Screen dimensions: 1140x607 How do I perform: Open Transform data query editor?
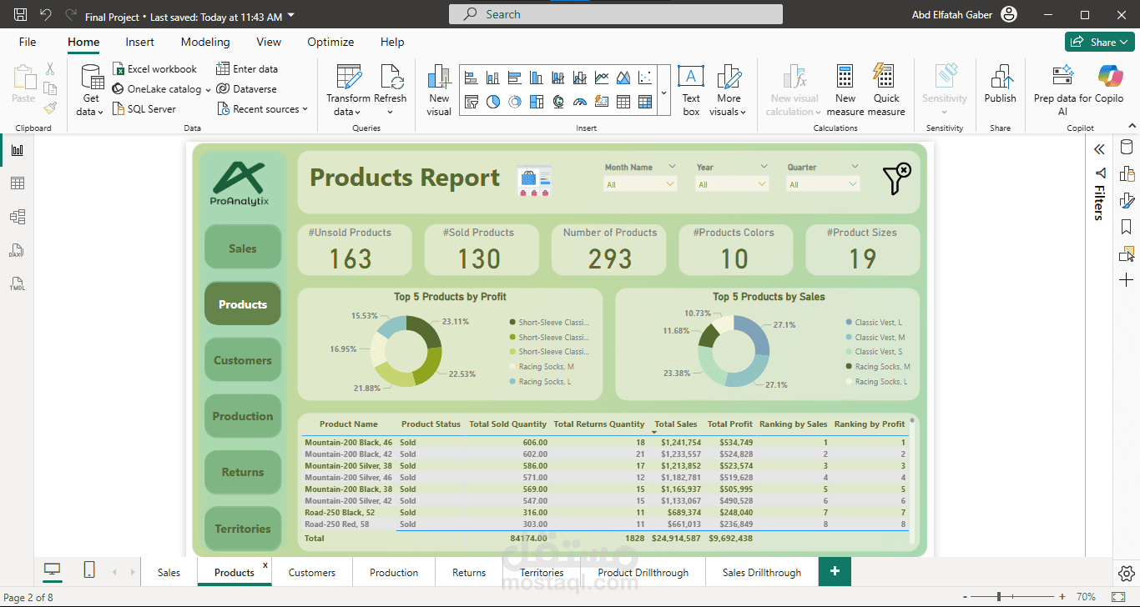coord(348,78)
